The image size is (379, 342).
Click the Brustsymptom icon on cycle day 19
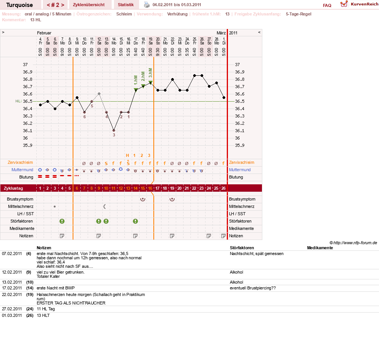pyautogui.click(x=172, y=199)
